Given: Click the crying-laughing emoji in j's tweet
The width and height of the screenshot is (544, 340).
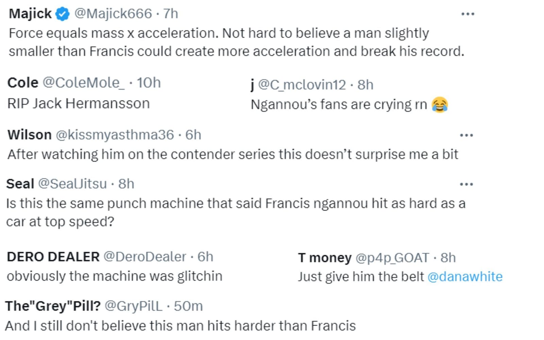Looking at the screenshot, I should pyautogui.click(x=440, y=105).
